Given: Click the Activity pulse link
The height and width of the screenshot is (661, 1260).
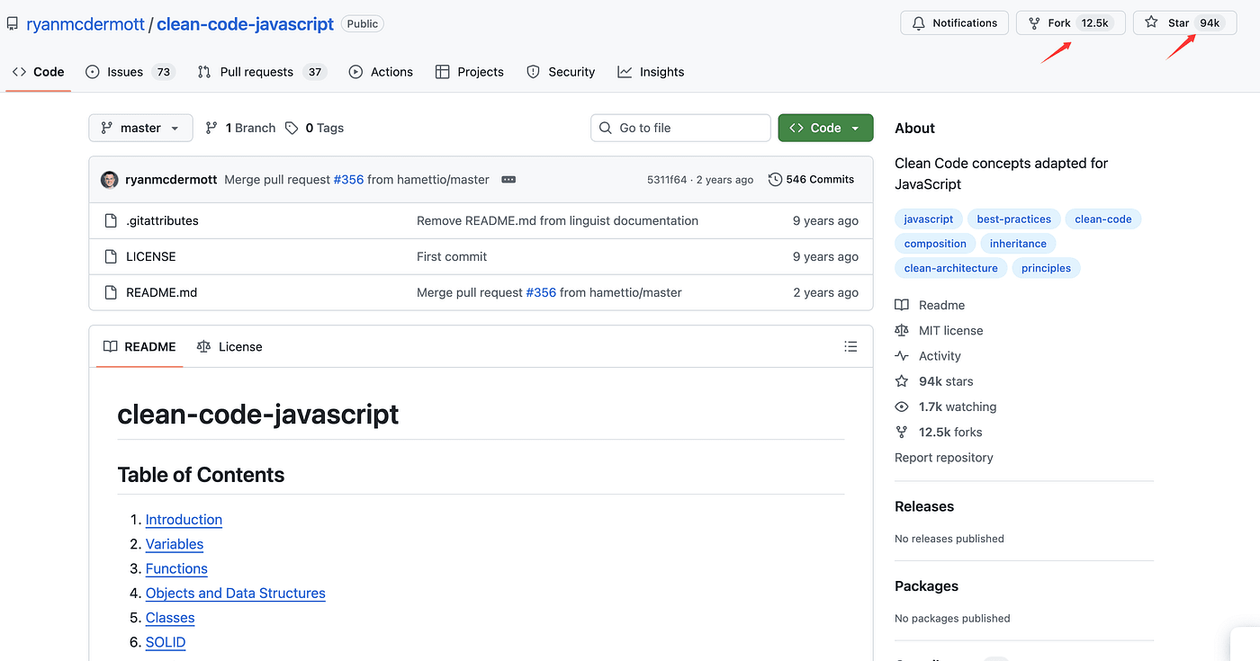Looking at the screenshot, I should click(939, 356).
